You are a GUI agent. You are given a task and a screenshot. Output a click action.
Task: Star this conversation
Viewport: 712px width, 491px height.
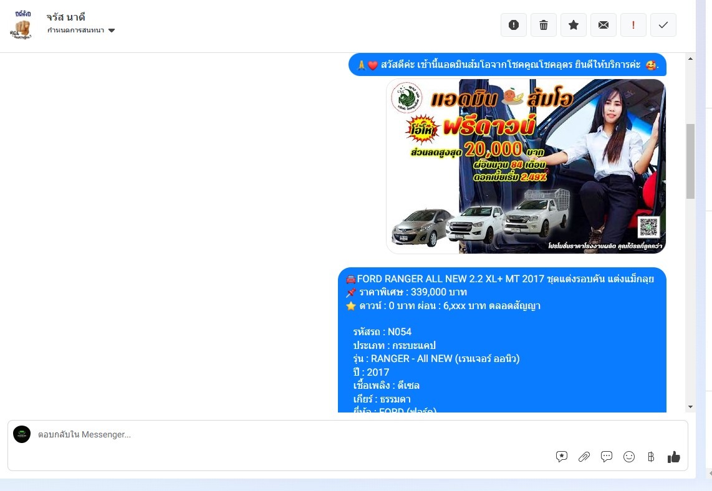click(x=574, y=25)
